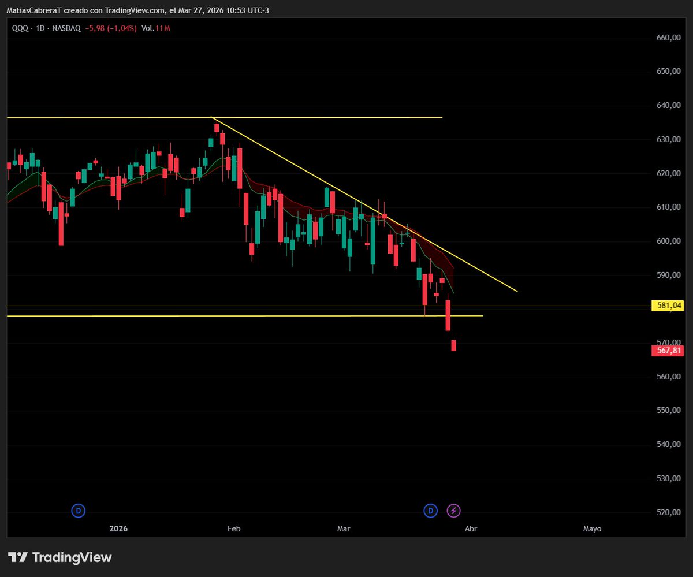693x577 pixels.
Task: Click the 2026 time axis label
Action: 118,528
